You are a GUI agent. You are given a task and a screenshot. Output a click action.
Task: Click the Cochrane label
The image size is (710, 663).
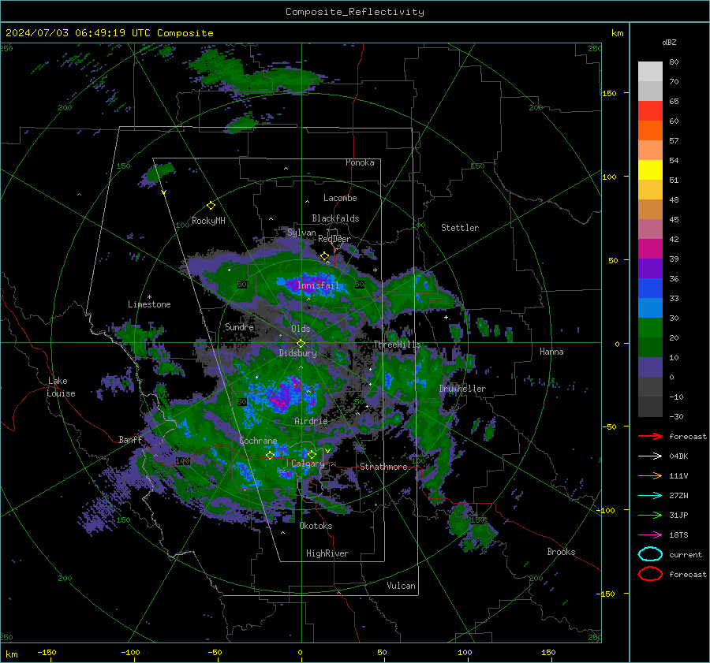[258, 441]
